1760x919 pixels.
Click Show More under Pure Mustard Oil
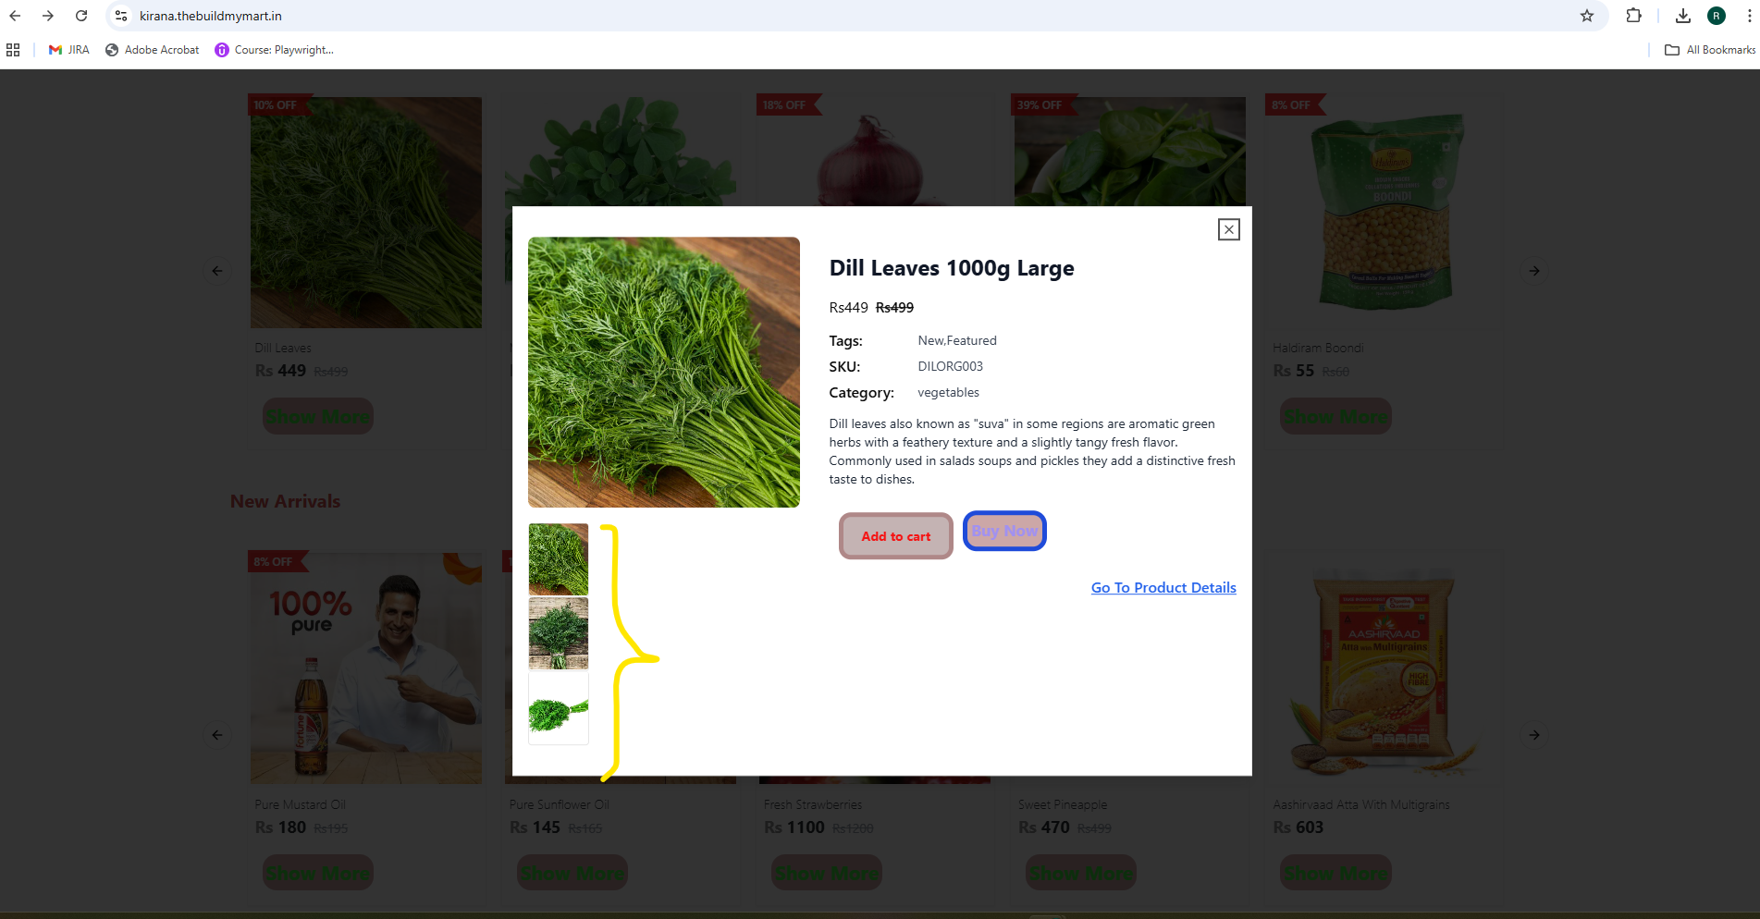click(x=318, y=873)
